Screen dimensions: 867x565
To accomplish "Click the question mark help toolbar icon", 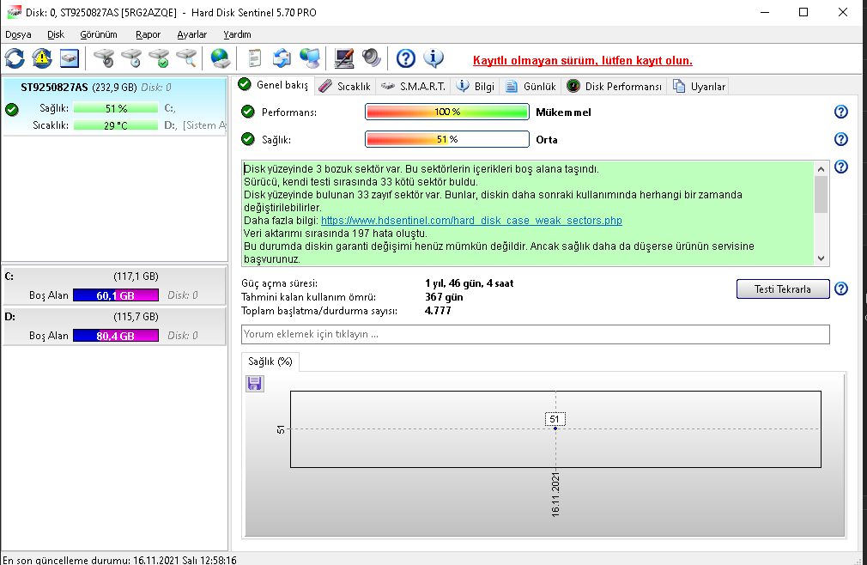I will (406, 58).
